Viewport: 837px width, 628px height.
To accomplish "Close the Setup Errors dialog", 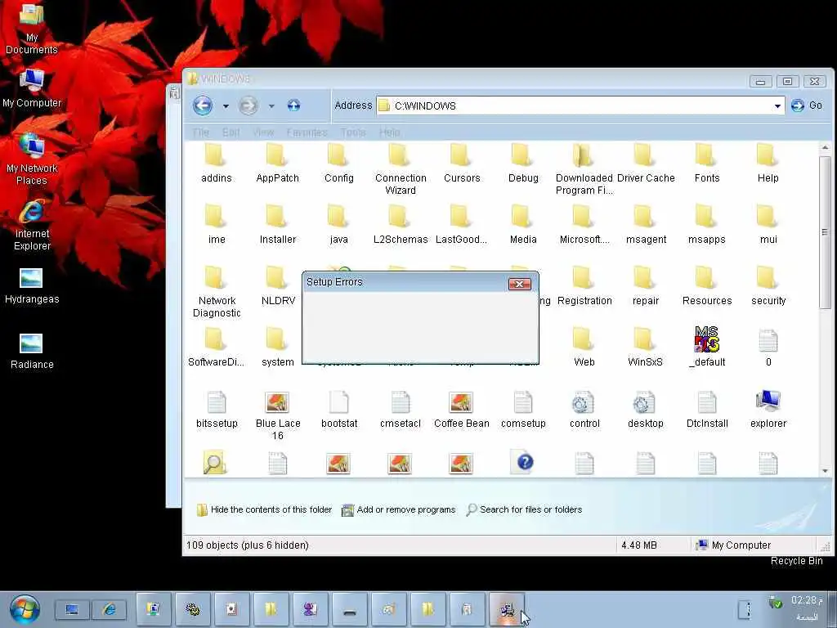I will pyautogui.click(x=519, y=284).
